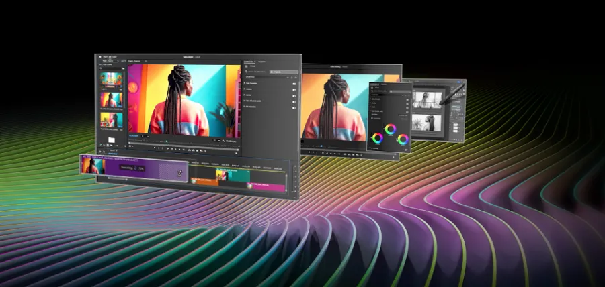Select the bottom grayscale image in Photoshop window
This screenshot has height=287, width=605.
pyautogui.click(x=426, y=123)
